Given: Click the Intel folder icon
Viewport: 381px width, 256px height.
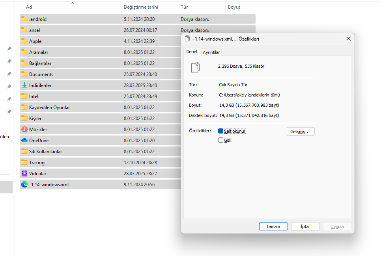Looking at the screenshot, I should 24,96.
